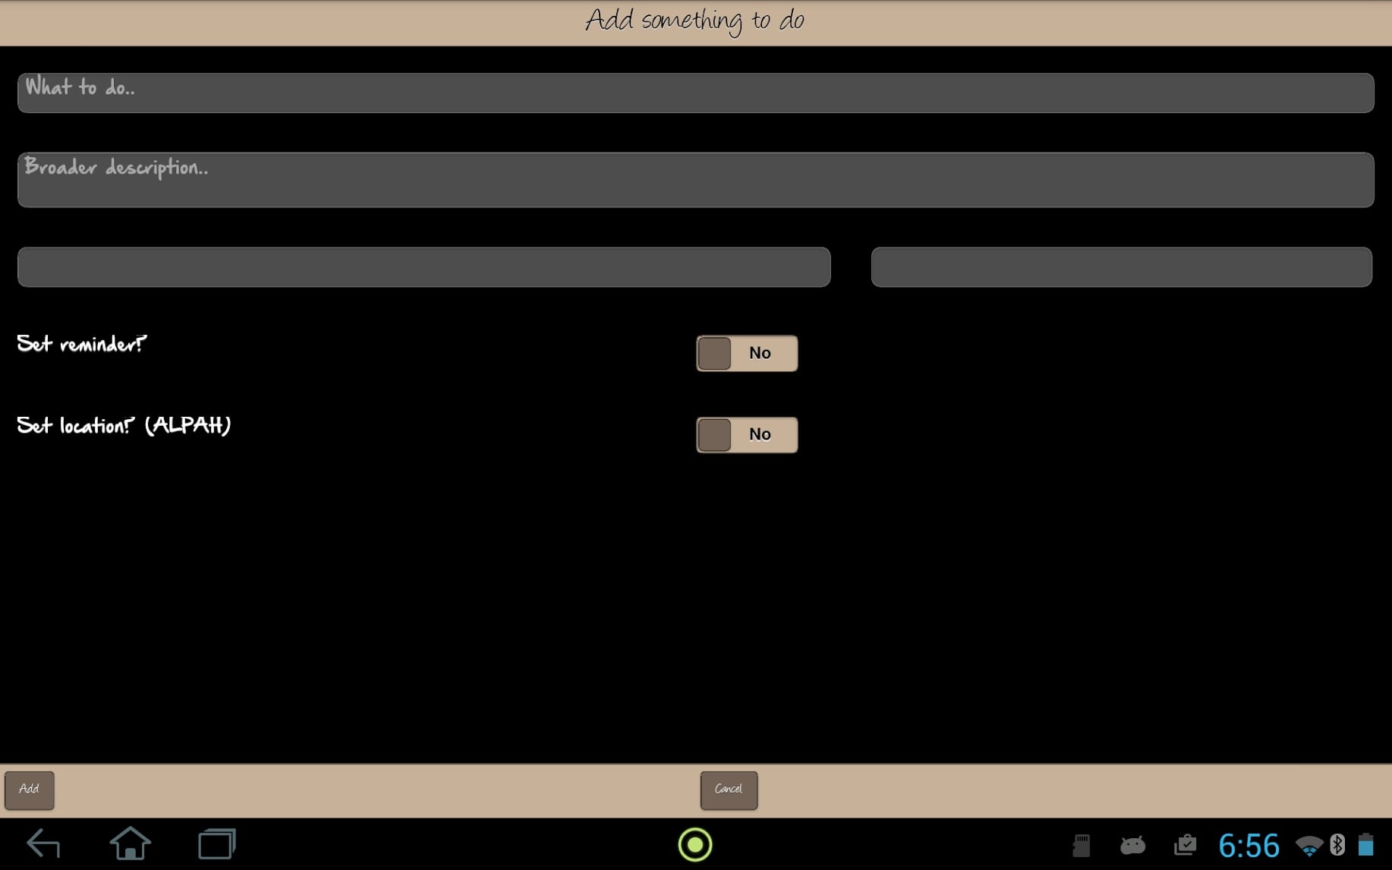Select the empty right field below the description
Viewport: 1392px width, 870px height.
coord(1121,266)
